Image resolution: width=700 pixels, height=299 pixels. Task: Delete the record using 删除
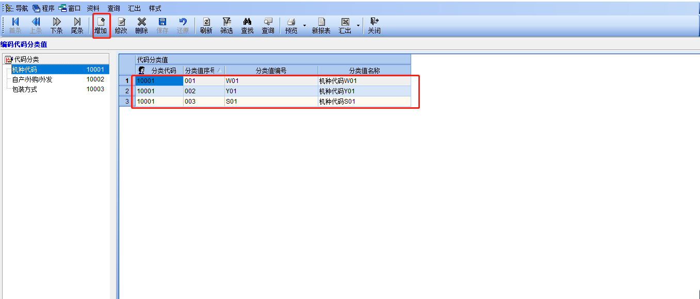(x=142, y=26)
